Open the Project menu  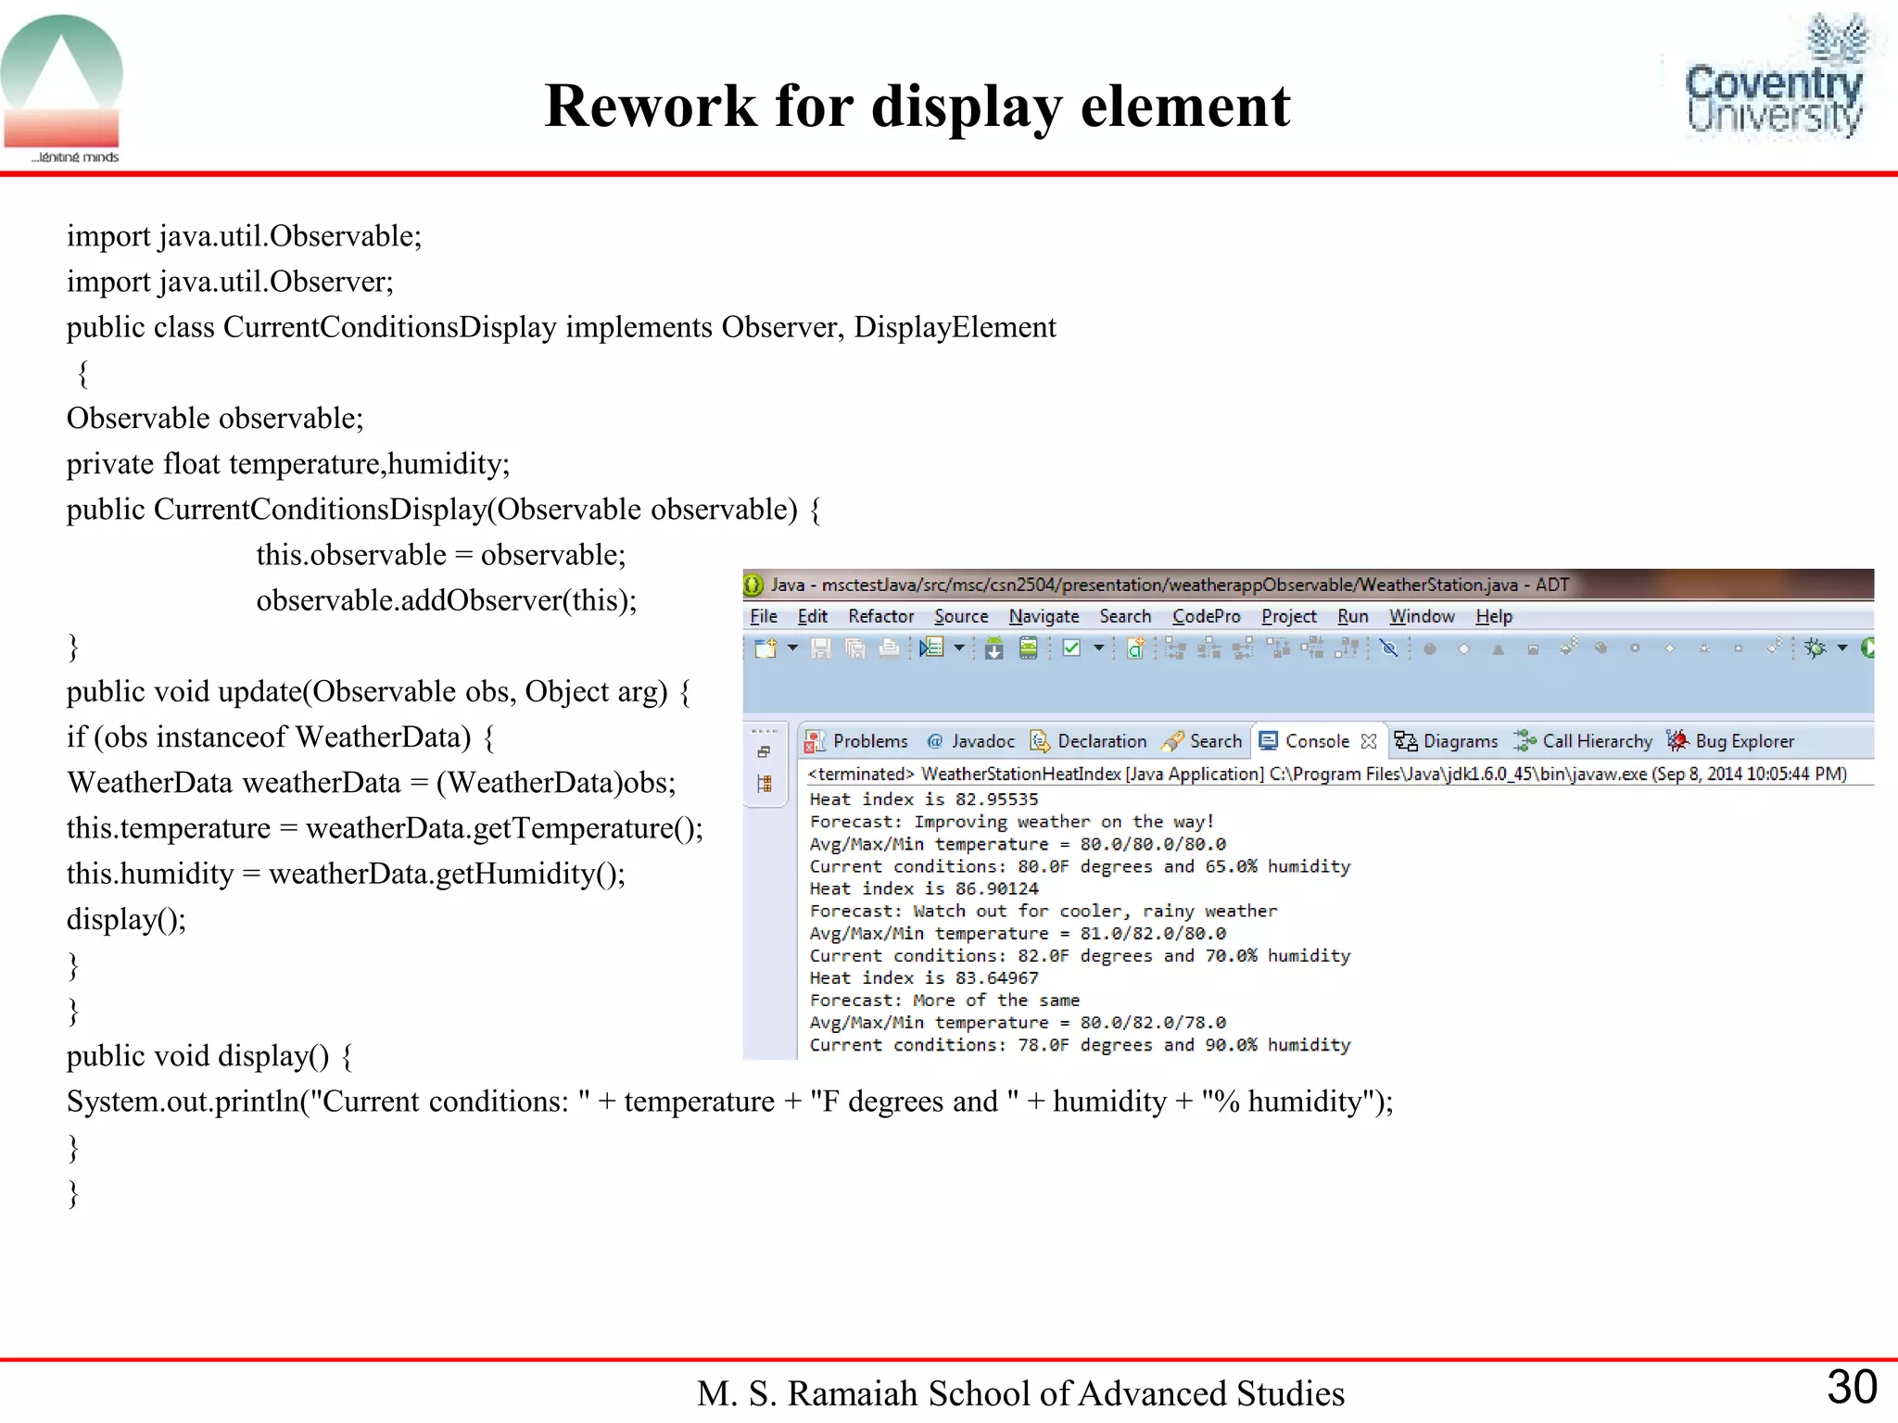(1289, 617)
